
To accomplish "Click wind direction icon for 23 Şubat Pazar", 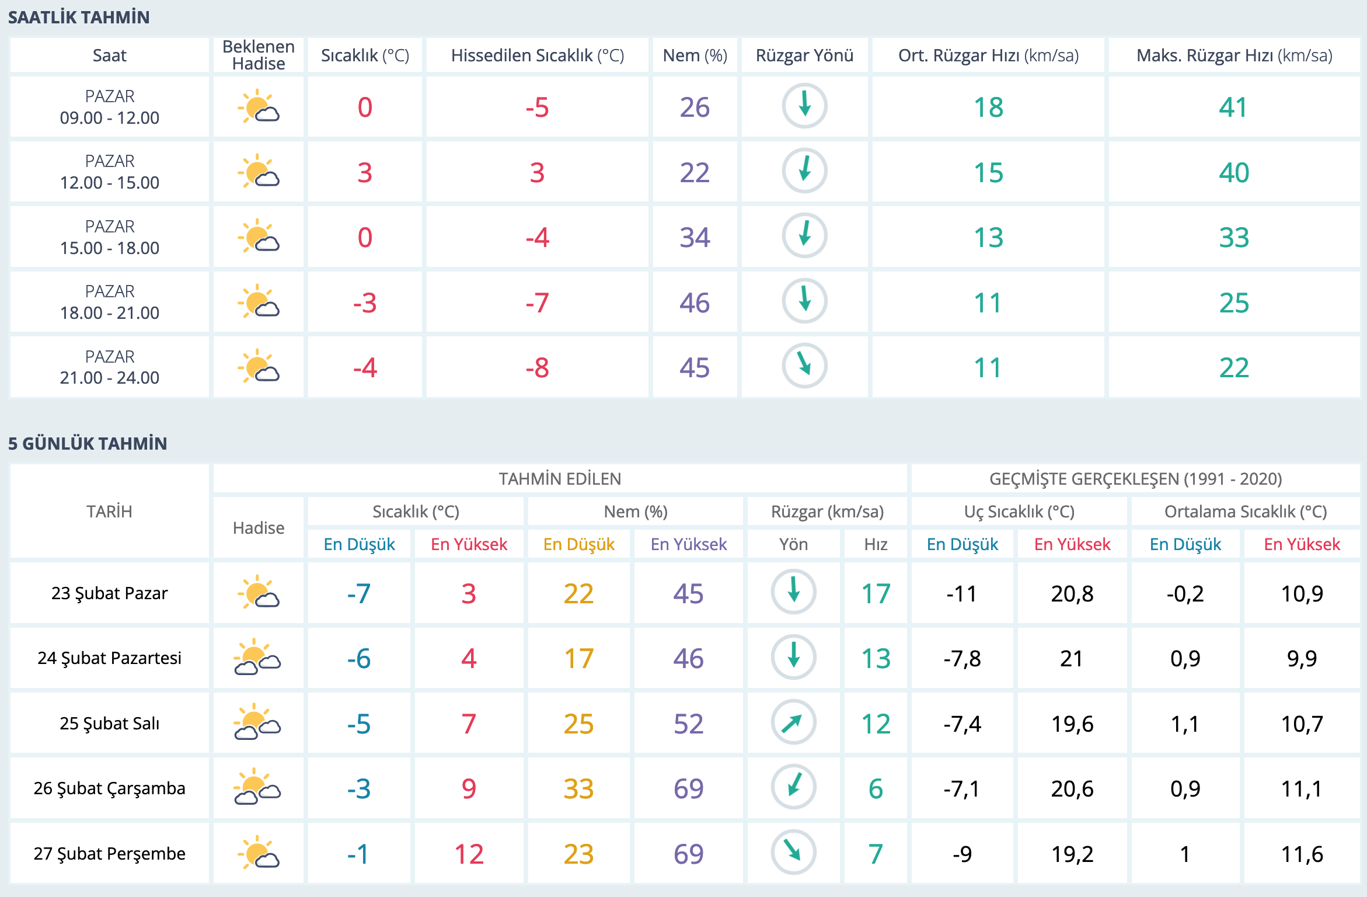I will pyautogui.click(x=793, y=592).
